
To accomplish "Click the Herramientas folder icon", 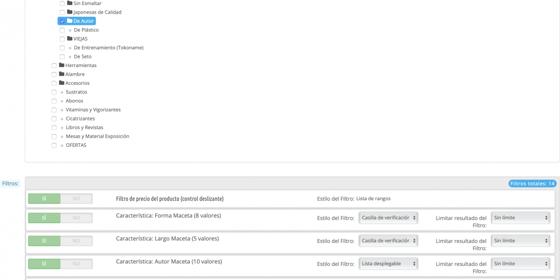I will [62, 65].
